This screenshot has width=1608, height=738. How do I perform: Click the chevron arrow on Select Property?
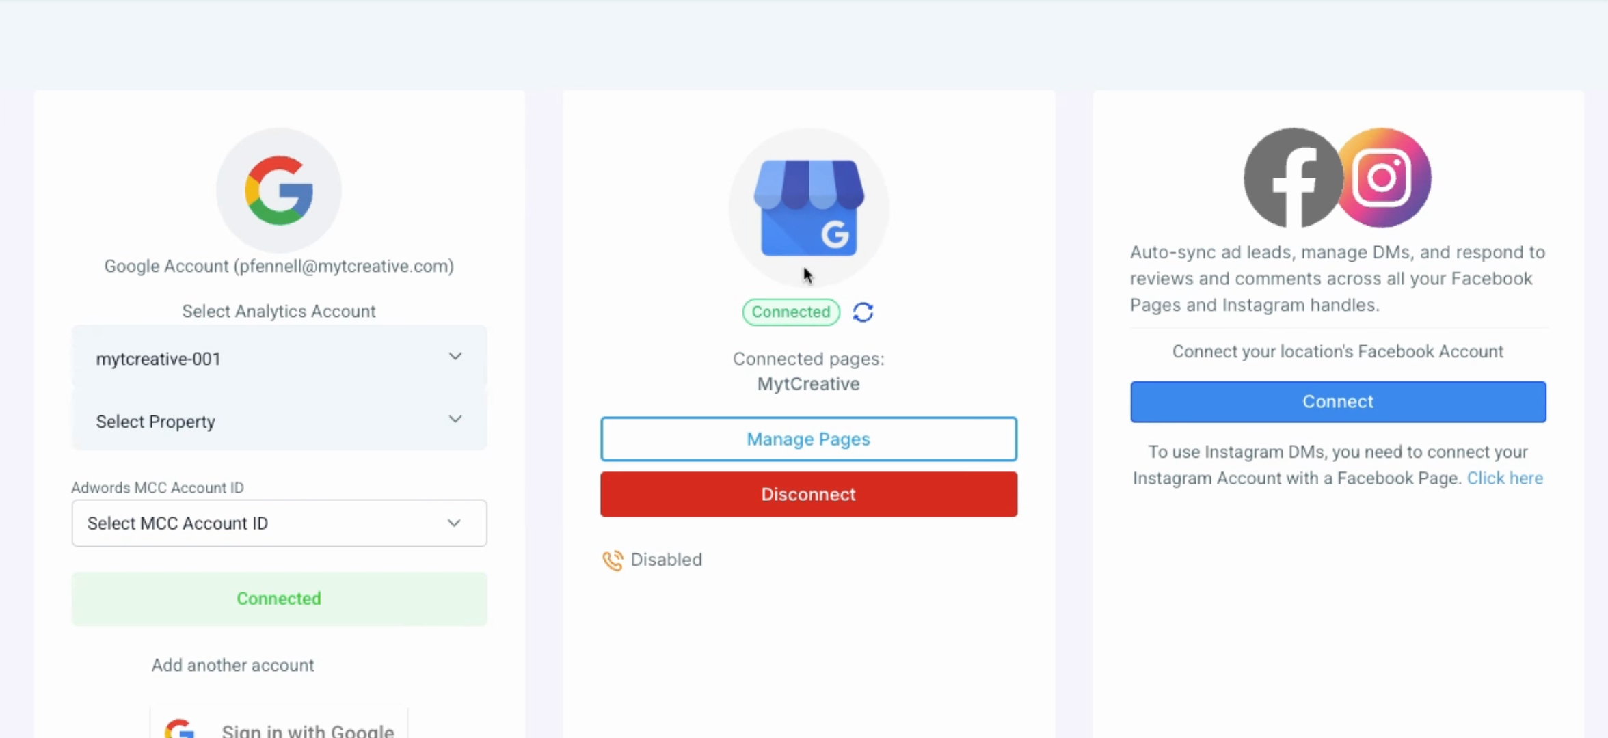(455, 419)
